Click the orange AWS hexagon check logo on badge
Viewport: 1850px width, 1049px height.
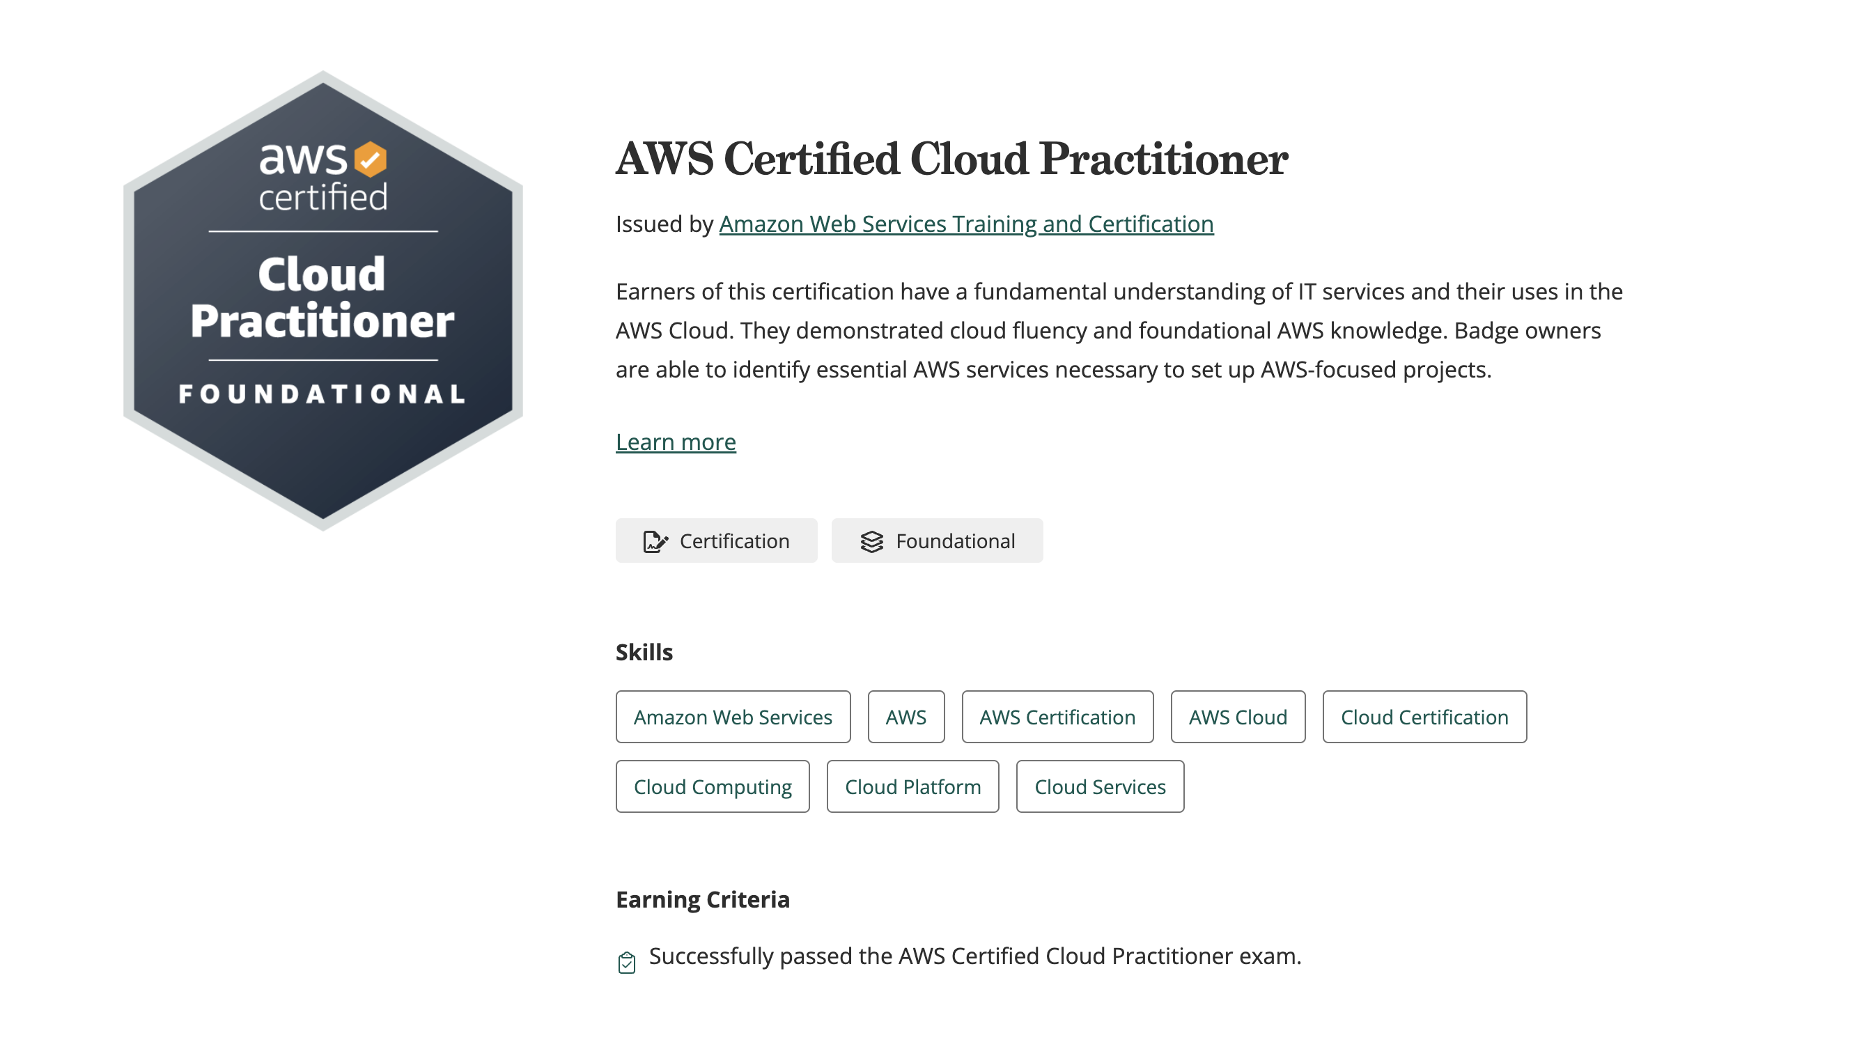click(371, 160)
